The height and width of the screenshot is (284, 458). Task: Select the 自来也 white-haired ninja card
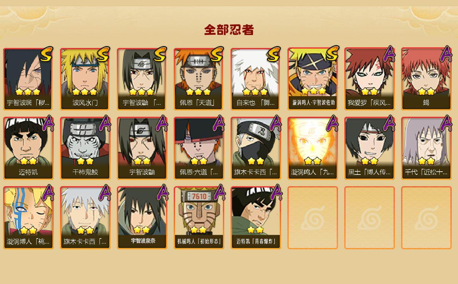tap(256, 79)
